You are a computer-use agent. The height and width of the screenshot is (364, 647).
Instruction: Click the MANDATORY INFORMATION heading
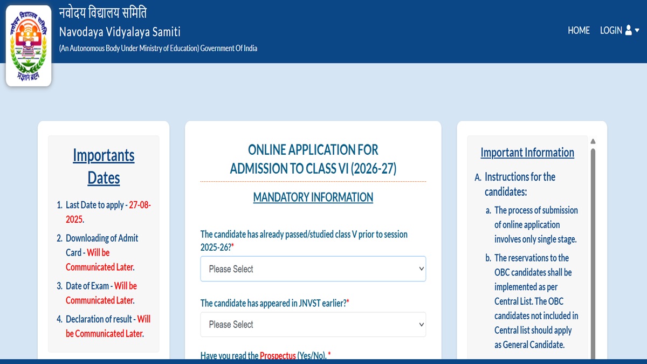click(x=313, y=197)
